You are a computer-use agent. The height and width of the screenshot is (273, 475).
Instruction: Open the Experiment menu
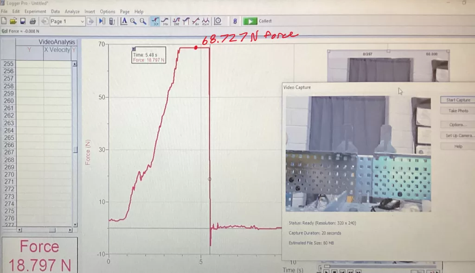pyautogui.click(x=35, y=12)
